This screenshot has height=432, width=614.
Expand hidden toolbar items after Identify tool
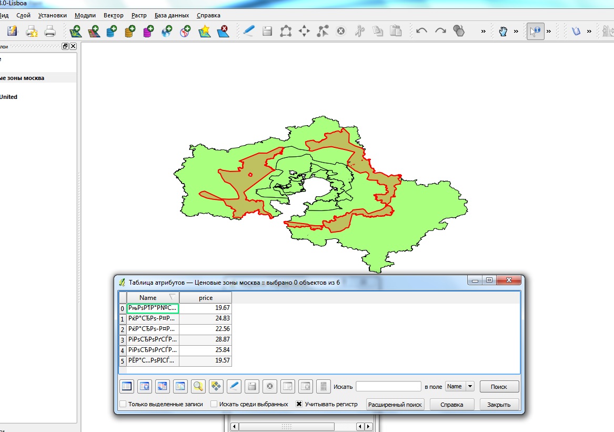[549, 32]
